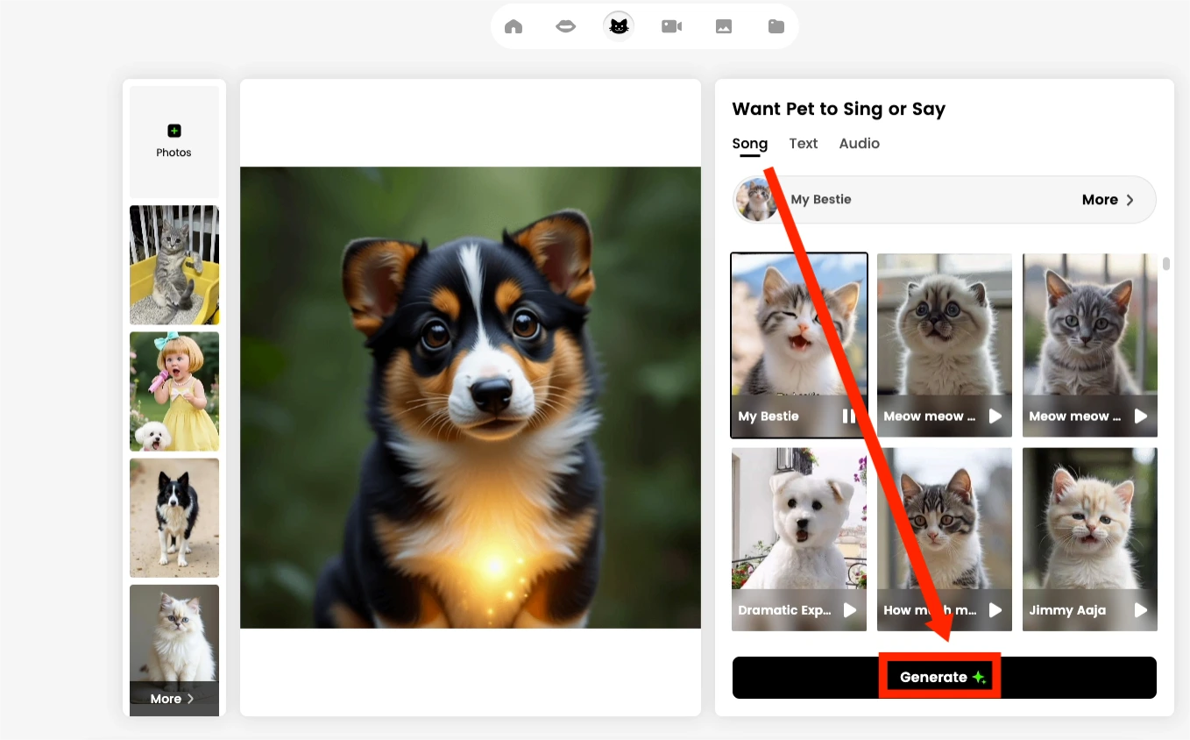1190x740 pixels.
Task: Select the Song tab
Action: click(749, 143)
